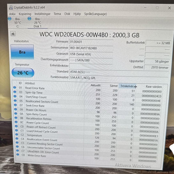Click status icon of Uncorrectable Sector Count row
Image resolution: width=174 pixels, height=174 pixels.
(17, 147)
